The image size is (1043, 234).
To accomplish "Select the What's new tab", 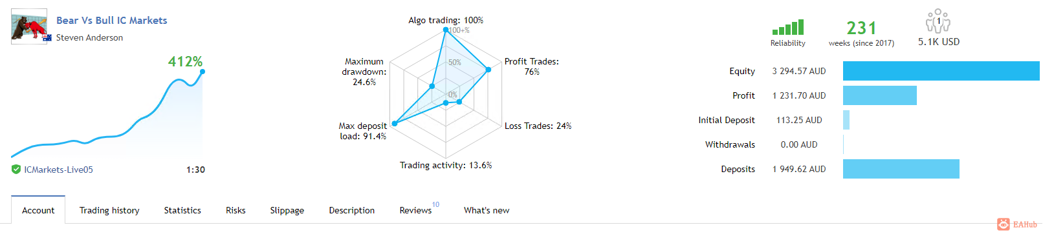I will click(487, 210).
